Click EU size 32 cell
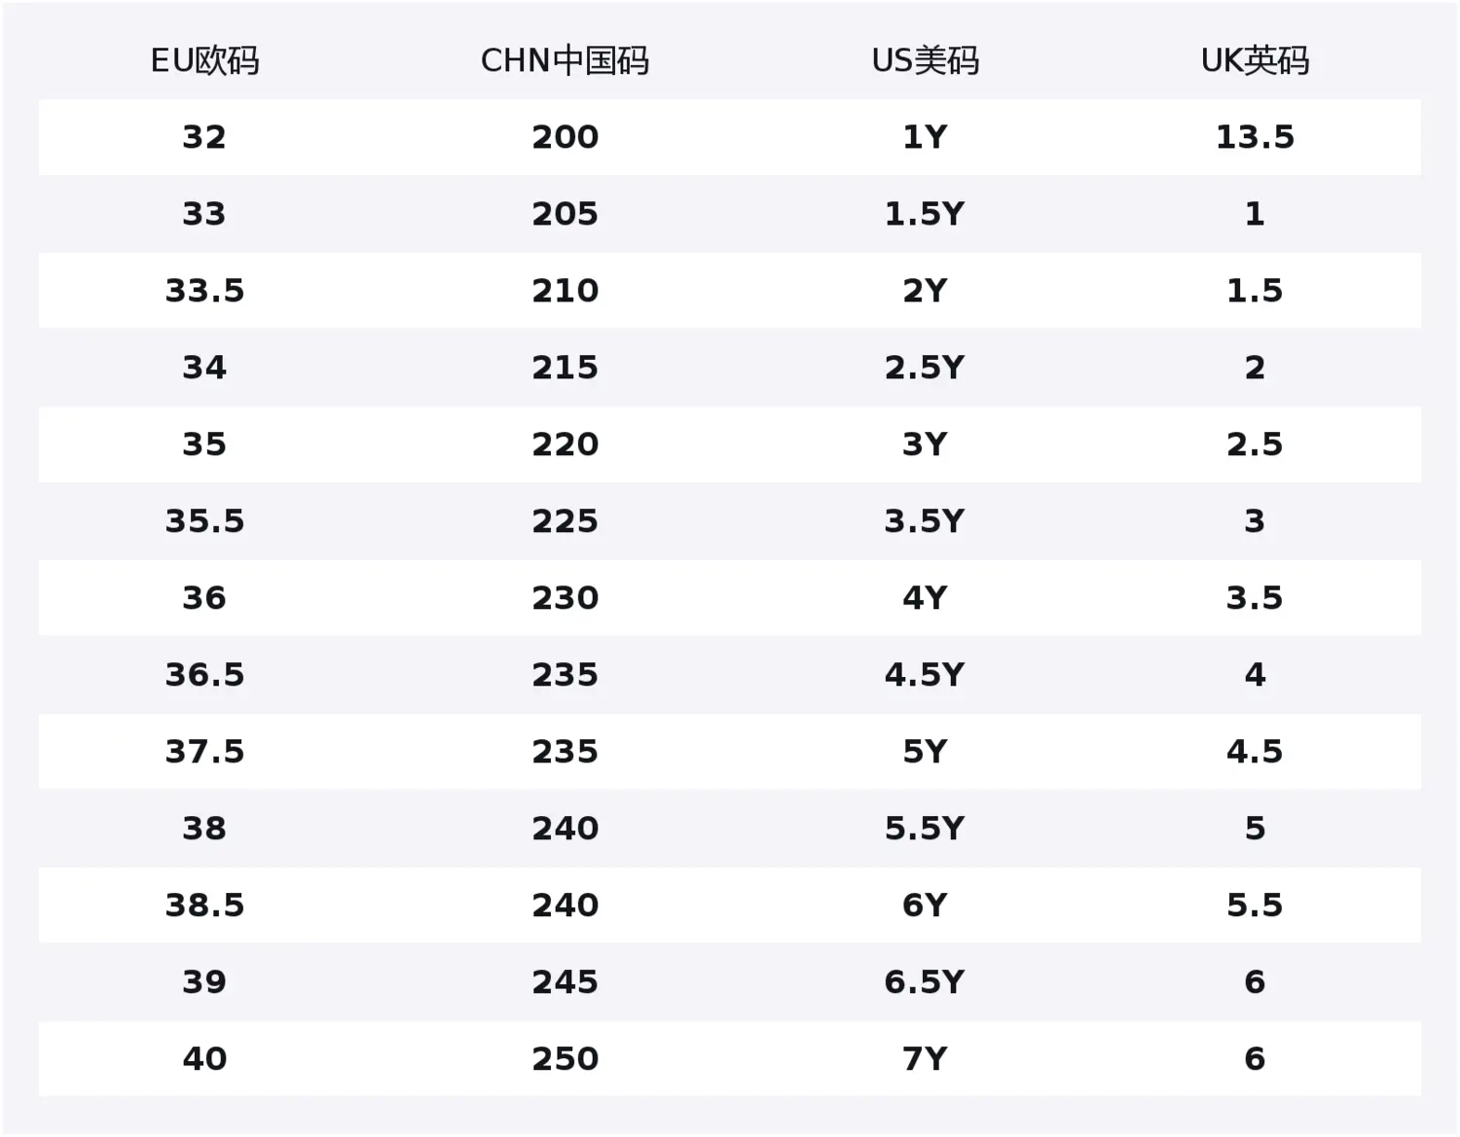The height and width of the screenshot is (1137, 1460). pos(204,137)
